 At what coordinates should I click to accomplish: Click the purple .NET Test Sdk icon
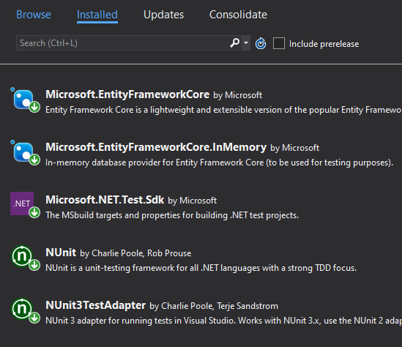click(22, 204)
